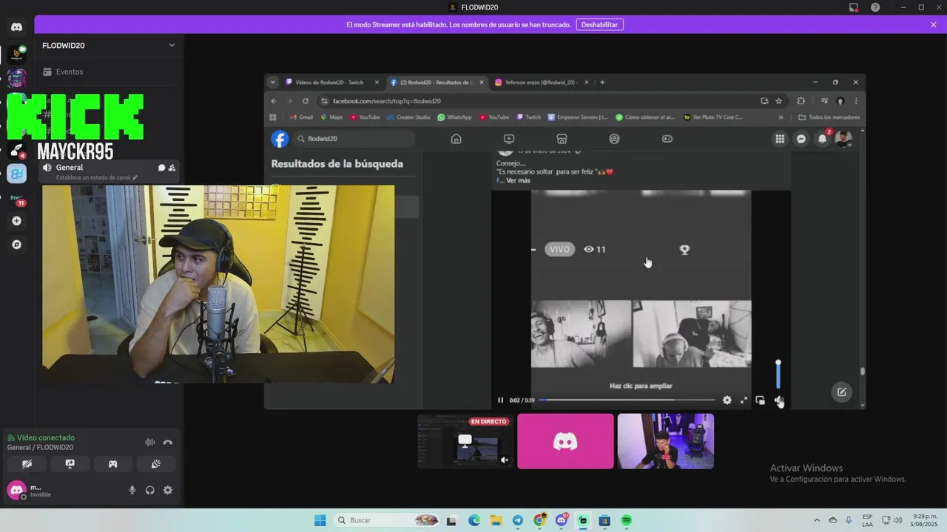Open Facebook Marketplace icon
This screenshot has height=532, width=947.
click(562, 139)
